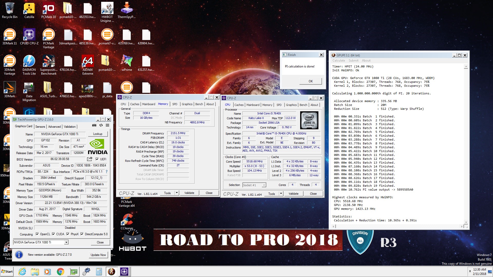Share BIOS version via export icon
This screenshot has width=493, height=277.
click(x=90, y=159)
